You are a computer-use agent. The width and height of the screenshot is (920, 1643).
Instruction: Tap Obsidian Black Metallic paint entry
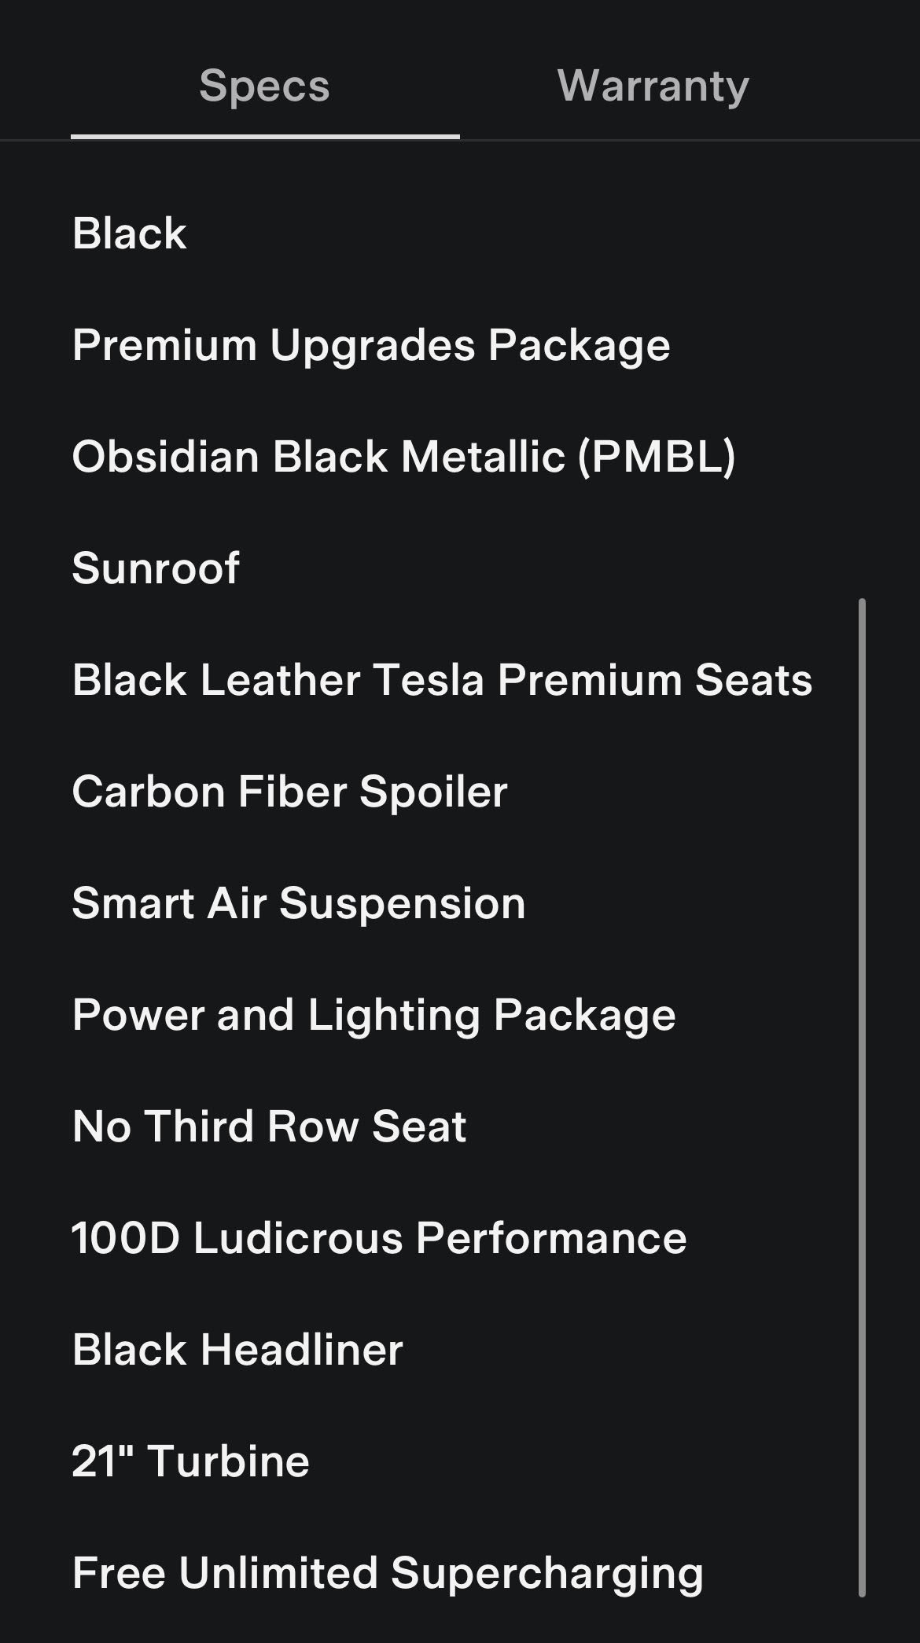coord(403,457)
